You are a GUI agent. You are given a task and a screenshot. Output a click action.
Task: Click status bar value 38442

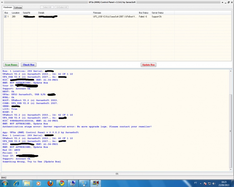(3, 178)
